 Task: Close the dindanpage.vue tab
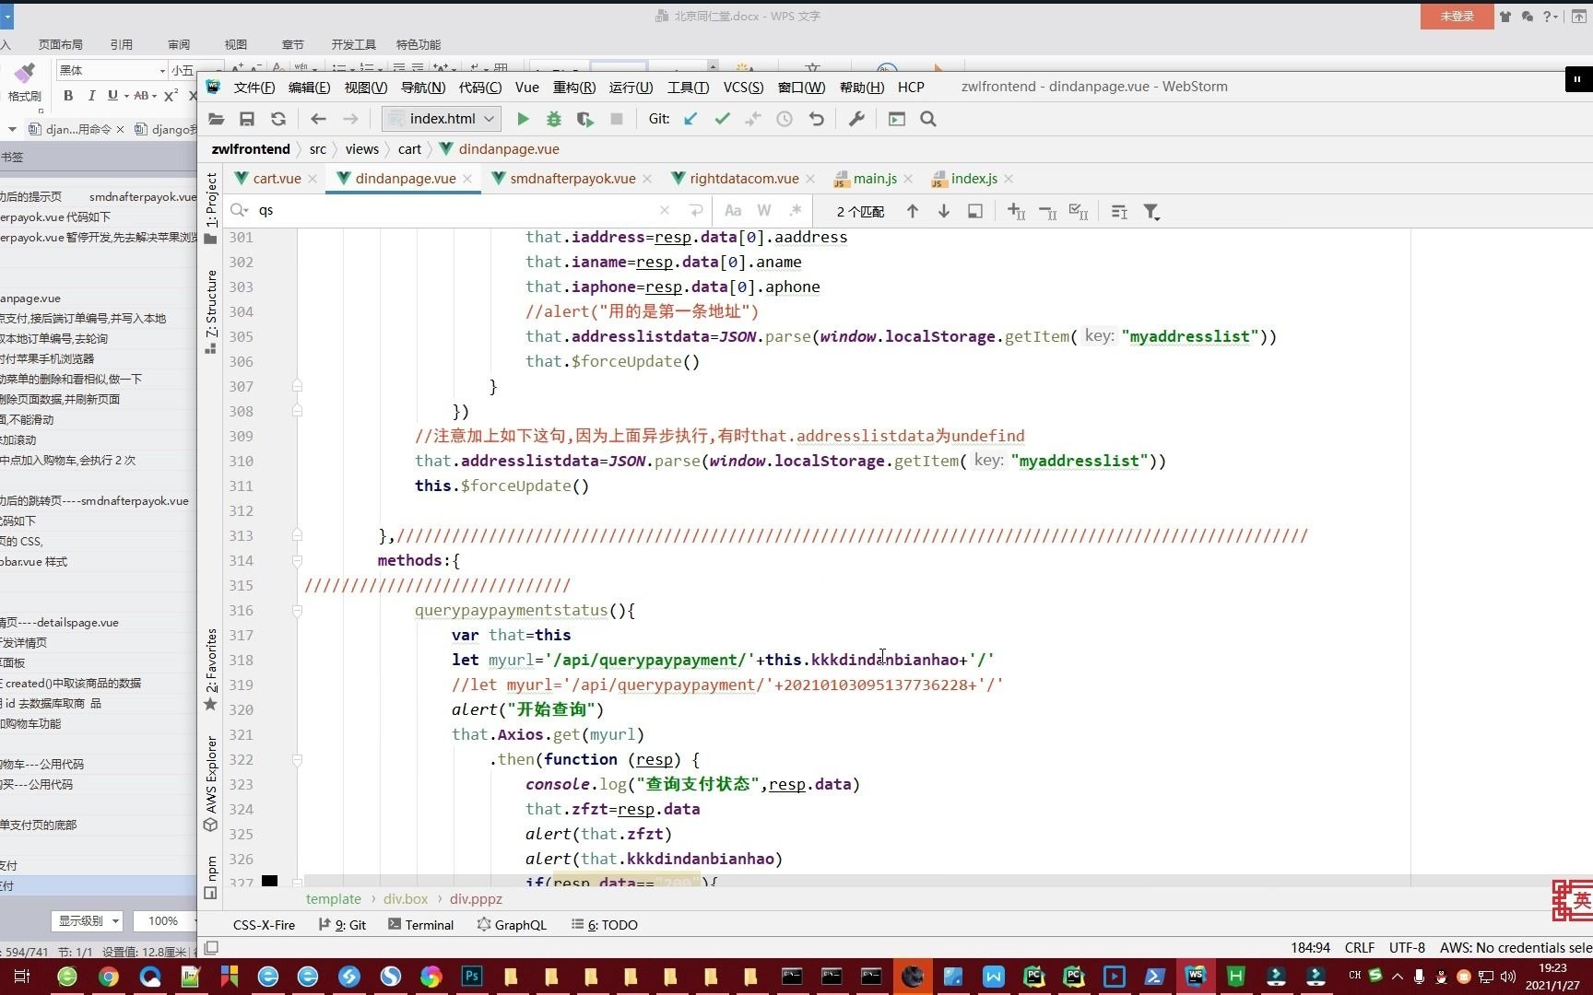click(467, 179)
